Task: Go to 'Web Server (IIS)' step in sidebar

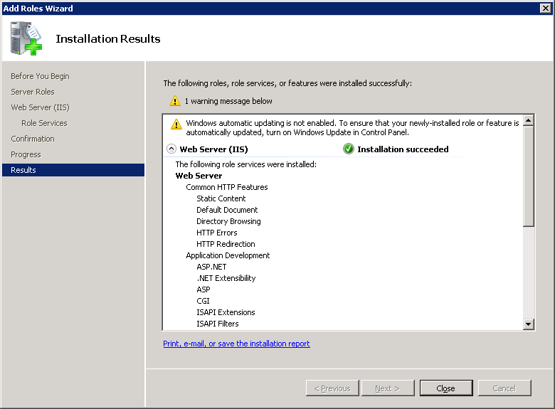Action: tap(40, 107)
